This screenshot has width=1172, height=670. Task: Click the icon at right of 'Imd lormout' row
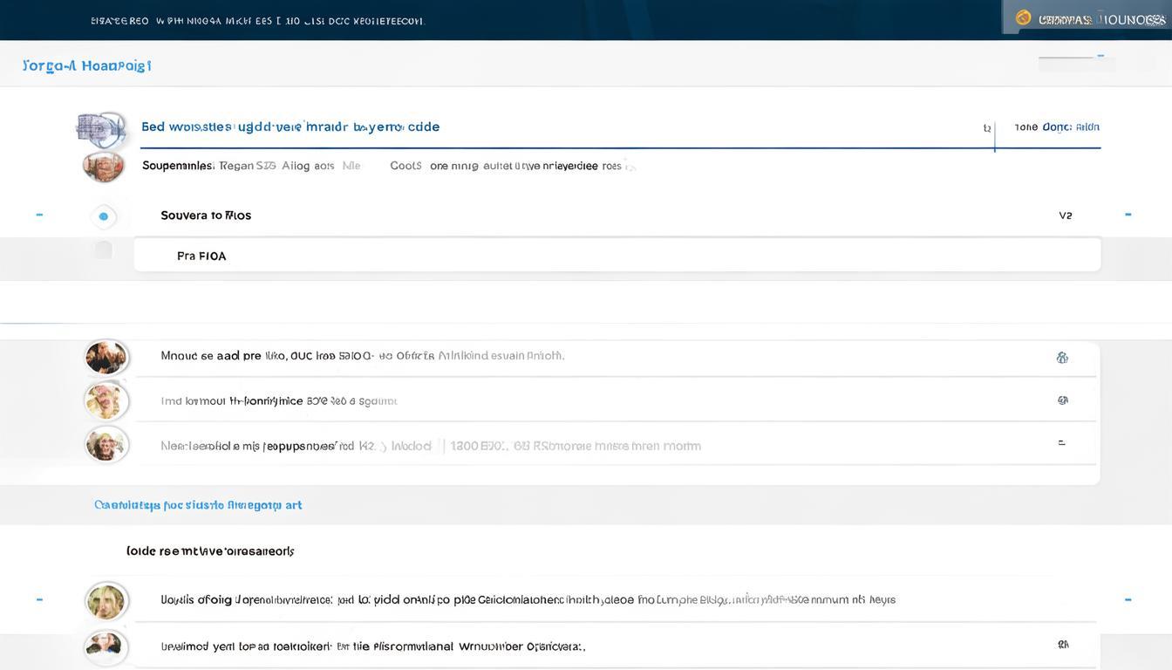coord(1062,400)
